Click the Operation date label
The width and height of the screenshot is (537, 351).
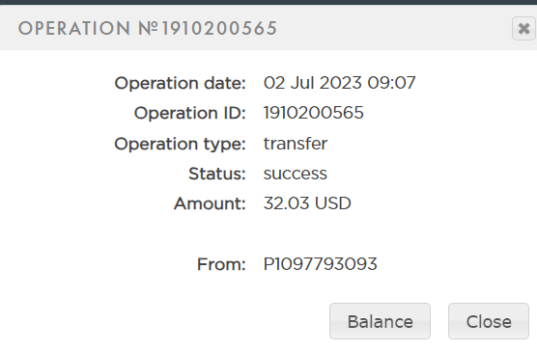coord(181,83)
